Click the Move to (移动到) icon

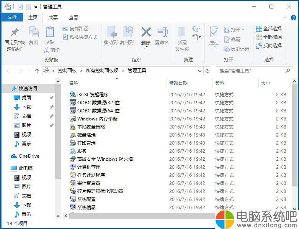[111, 32]
